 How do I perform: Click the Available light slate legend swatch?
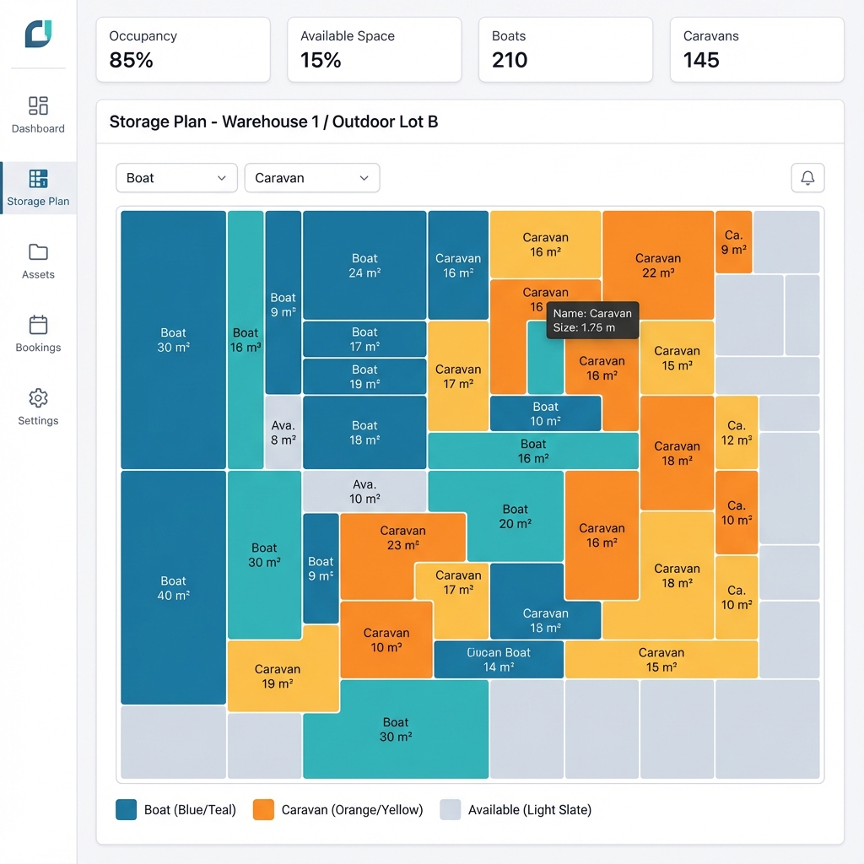tap(451, 810)
